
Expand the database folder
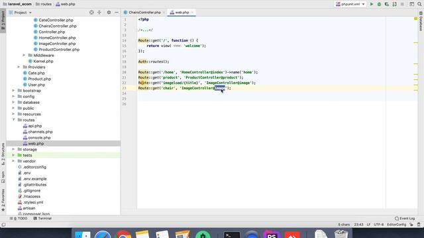(x=13, y=102)
